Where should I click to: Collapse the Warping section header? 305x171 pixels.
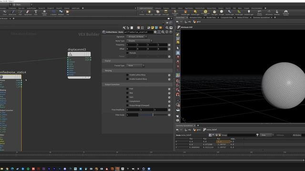click(137, 71)
